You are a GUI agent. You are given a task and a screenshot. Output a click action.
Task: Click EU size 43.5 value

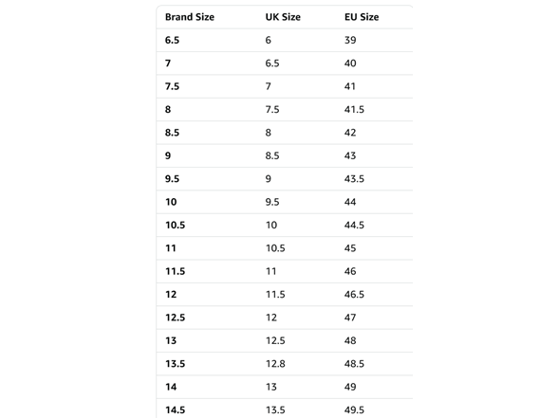[x=354, y=179]
